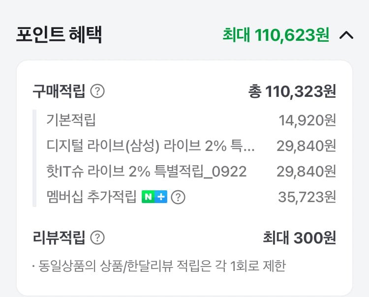The width and height of the screenshot is (369, 297).
Task: Tap the 리뷰적립 section title
Action: (59, 238)
